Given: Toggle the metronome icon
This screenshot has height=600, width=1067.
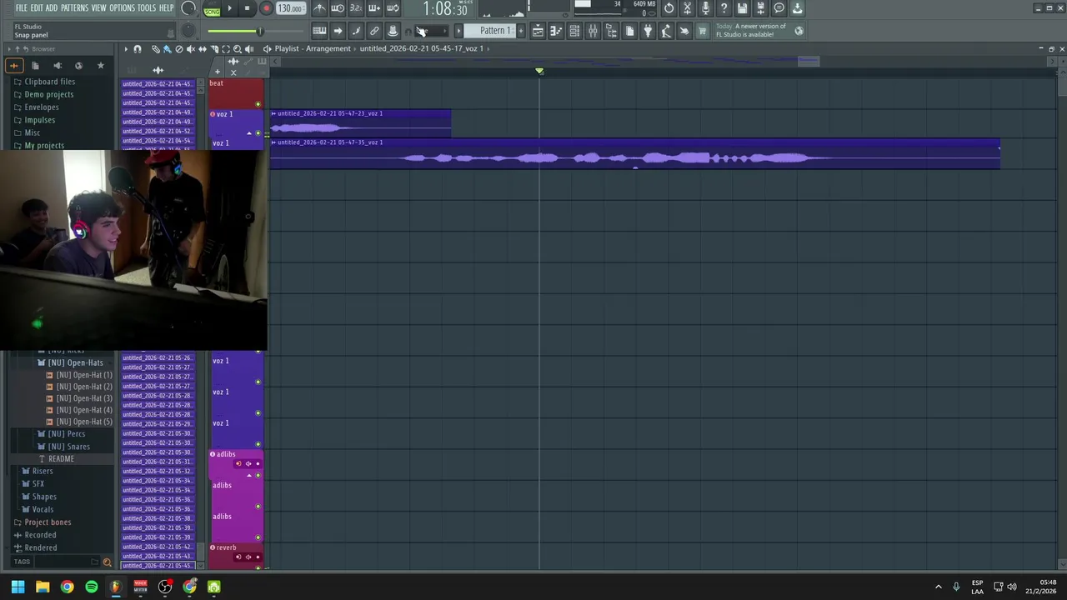Looking at the screenshot, I should coord(319,8).
